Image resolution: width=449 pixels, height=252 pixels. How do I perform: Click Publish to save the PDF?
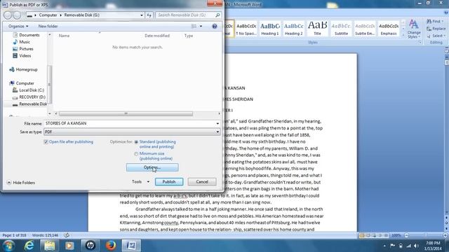[x=169, y=182]
